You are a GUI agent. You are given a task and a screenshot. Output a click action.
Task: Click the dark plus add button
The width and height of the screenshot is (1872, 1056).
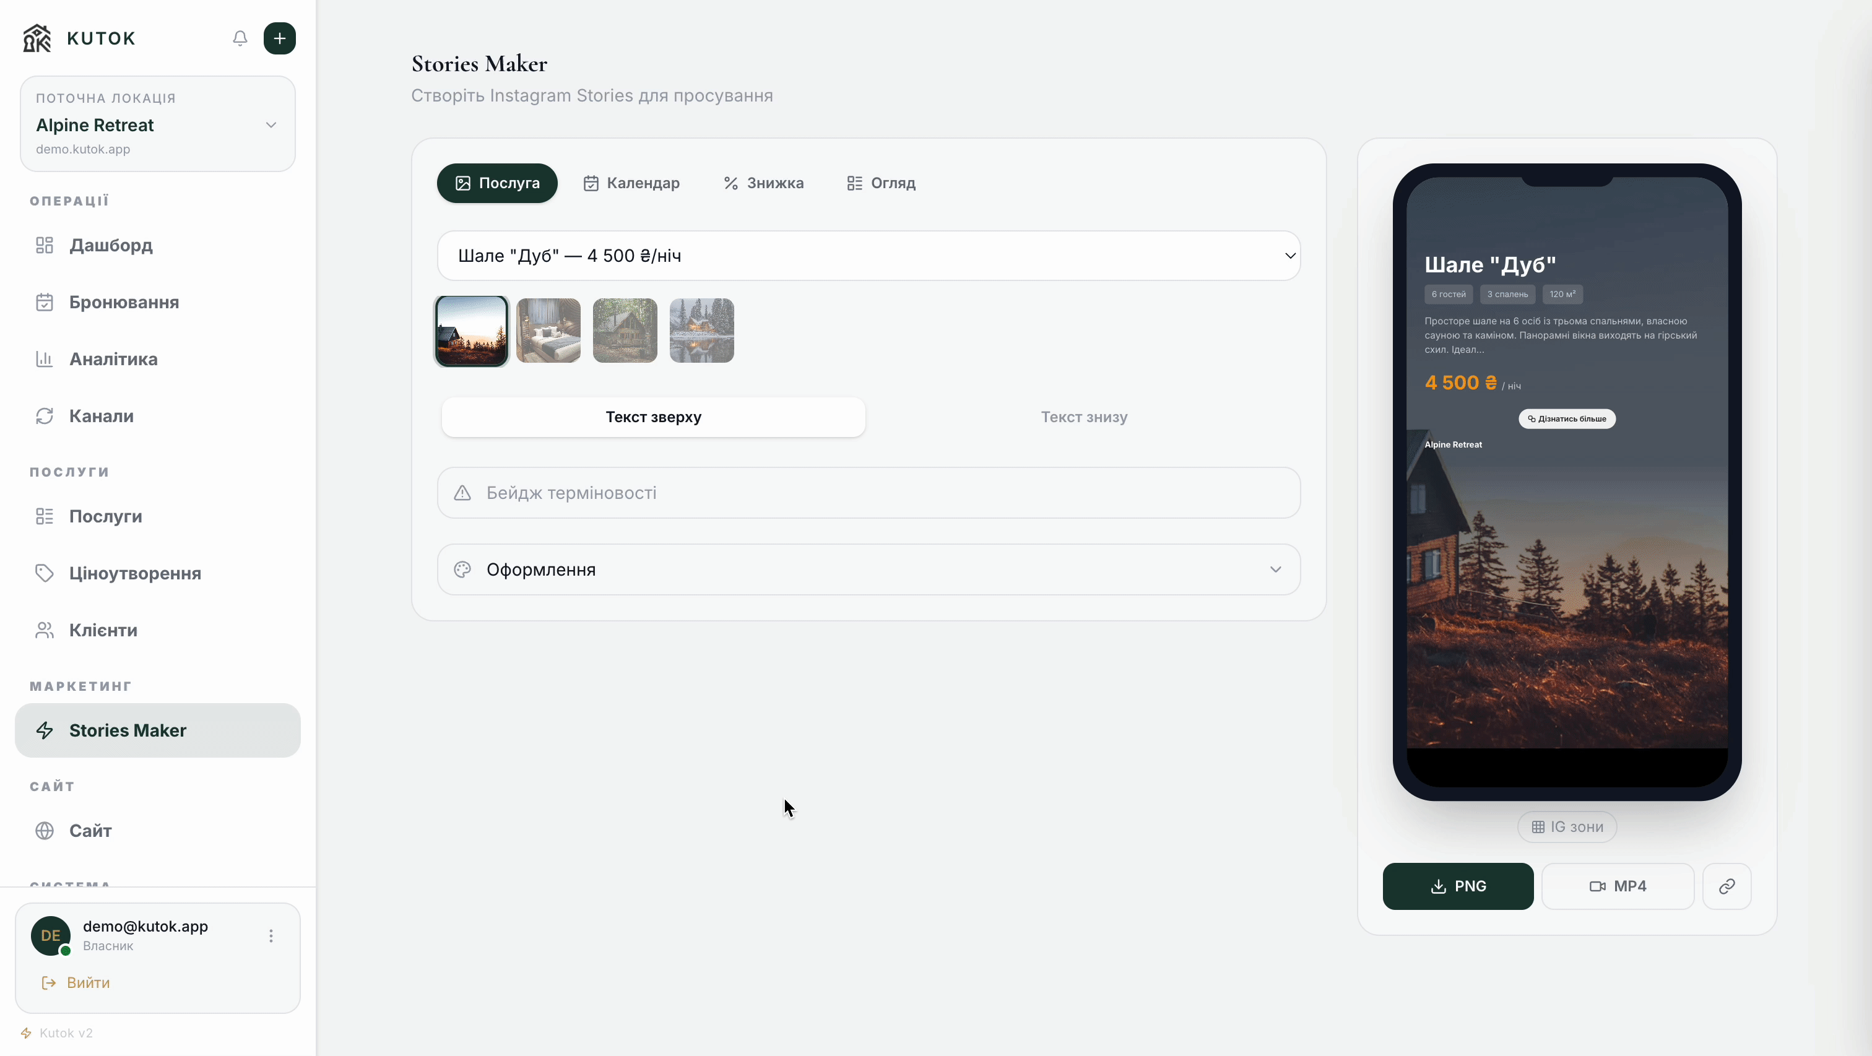tap(280, 38)
